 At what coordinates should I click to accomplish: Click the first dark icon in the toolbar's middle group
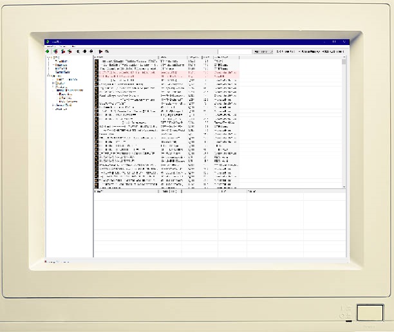[x=78, y=51]
